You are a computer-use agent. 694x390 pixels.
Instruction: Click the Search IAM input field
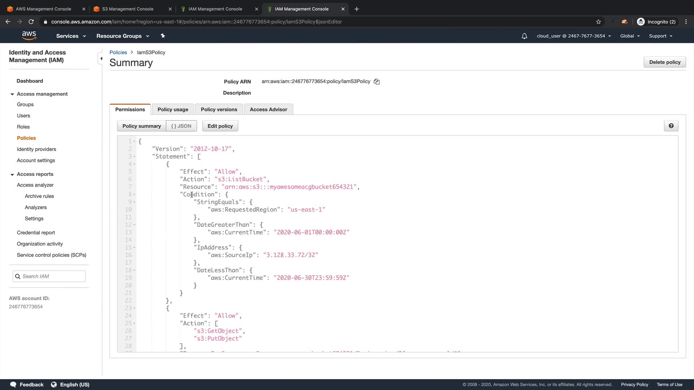(x=52, y=276)
